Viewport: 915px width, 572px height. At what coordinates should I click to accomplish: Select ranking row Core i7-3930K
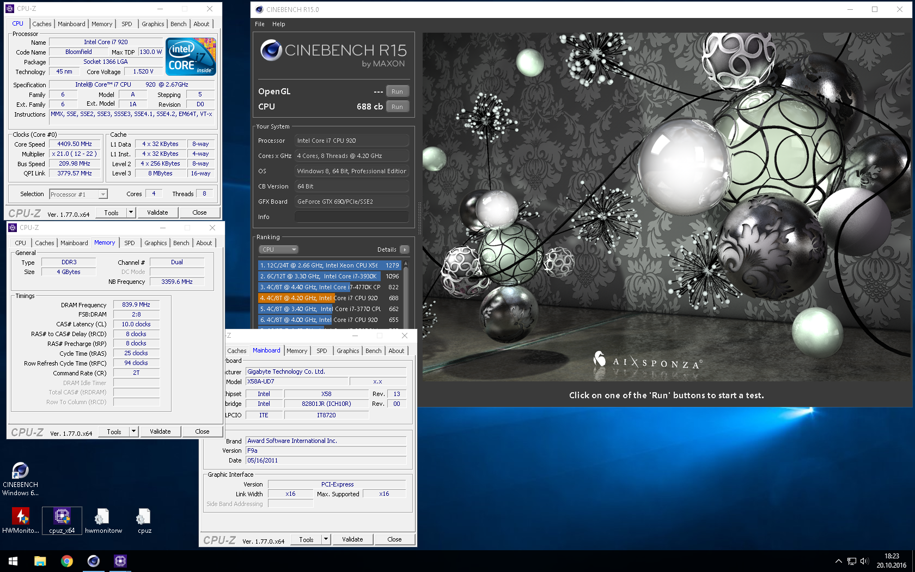coord(330,276)
